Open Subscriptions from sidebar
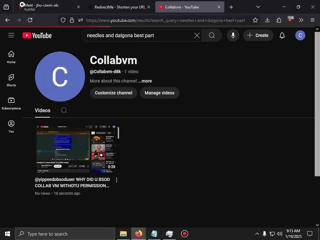The image size is (320, 240). pos(11,103)
